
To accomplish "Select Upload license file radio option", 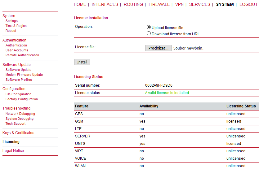I will 149,27.
